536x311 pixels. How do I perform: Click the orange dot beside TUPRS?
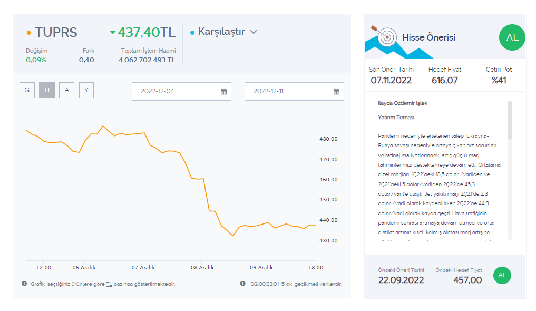(x=28, y=33)
